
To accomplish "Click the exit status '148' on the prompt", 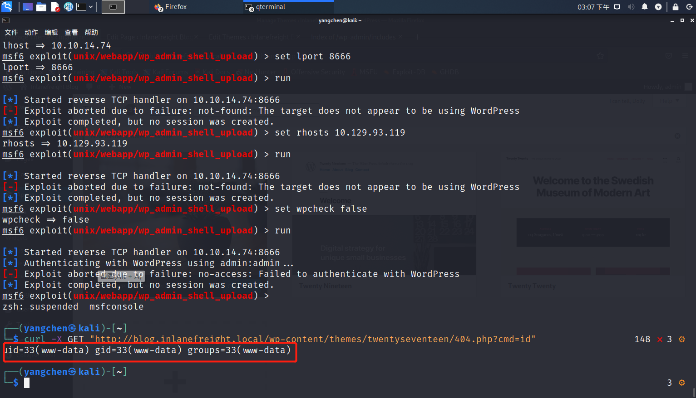I will point(642,339).
